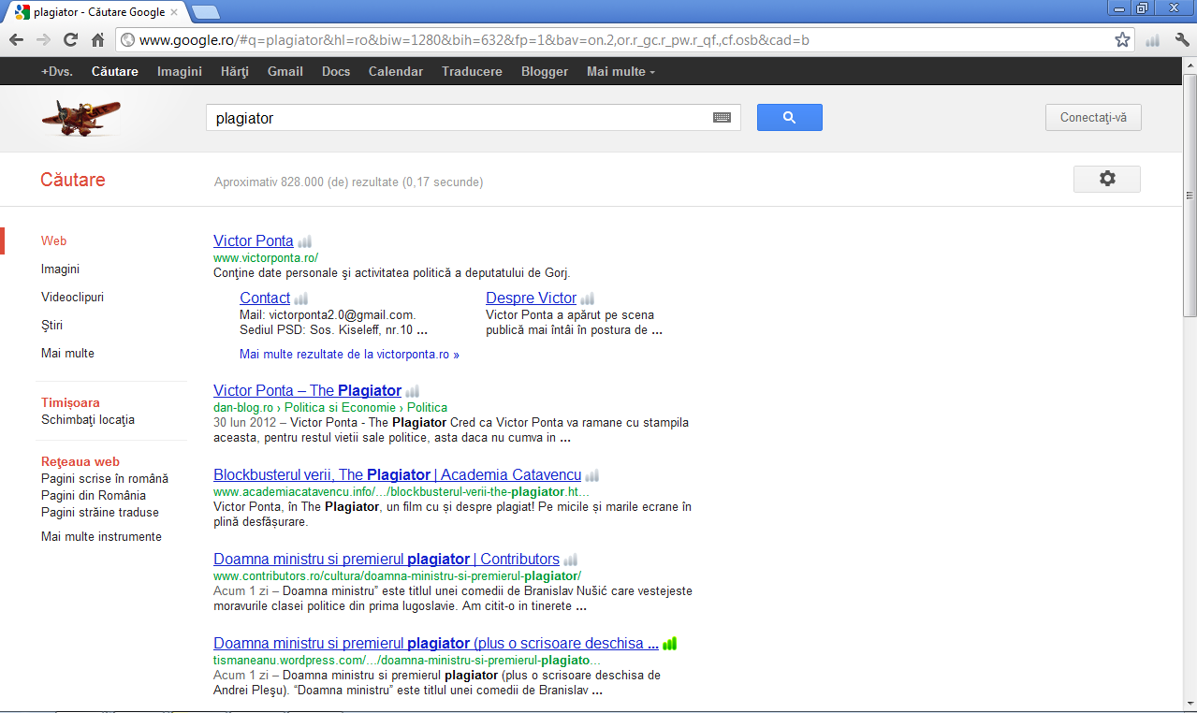Open a new browser tab
The width and height of the screenshot is (1197, 713).
pos(206,12)
